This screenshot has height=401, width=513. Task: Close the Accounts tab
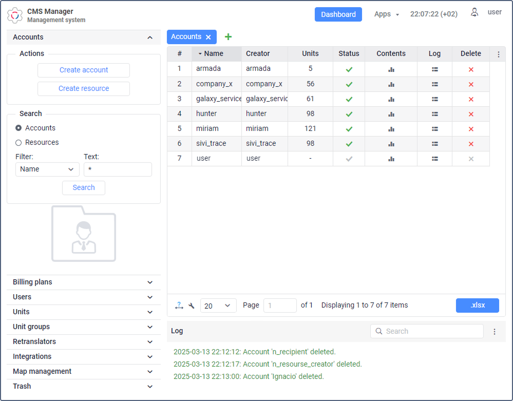tap(208, 37)
